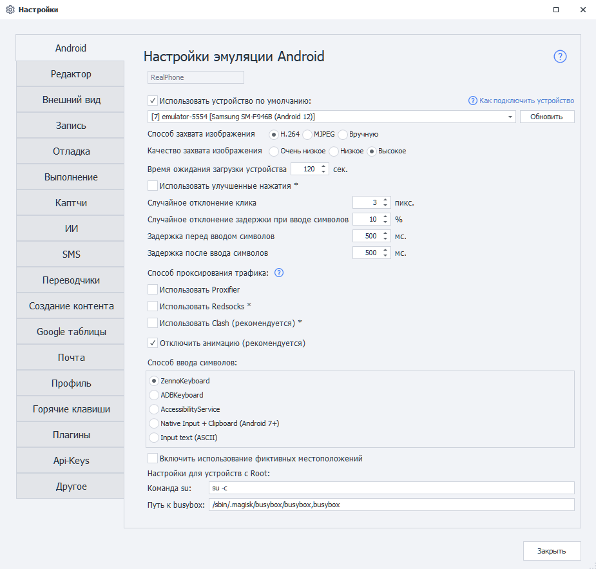Open the "Профиль" settings tab

click(x=70, y=383)
